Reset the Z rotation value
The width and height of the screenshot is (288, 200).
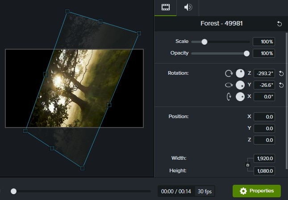coord(281,73)
